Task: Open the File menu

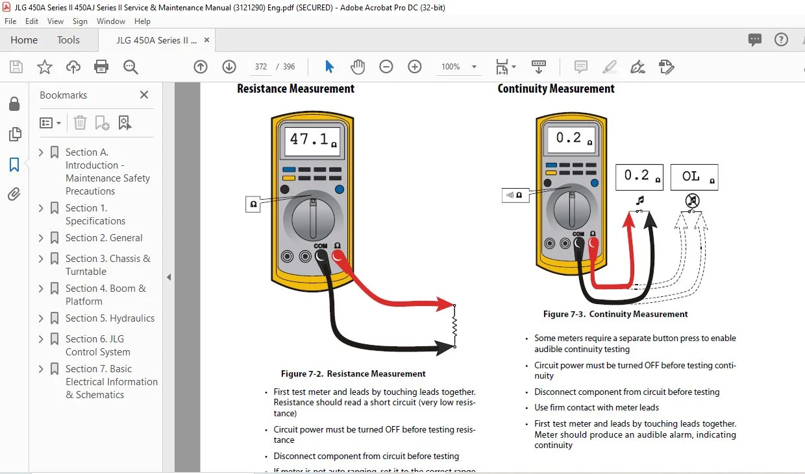Action: click(10, 21)
